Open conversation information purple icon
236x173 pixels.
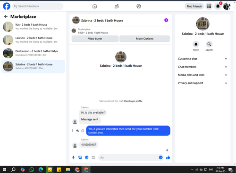pyautogui.click(x=166, y=20)
